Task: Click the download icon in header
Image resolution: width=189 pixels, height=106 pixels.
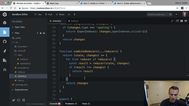Action: [74, 14]
